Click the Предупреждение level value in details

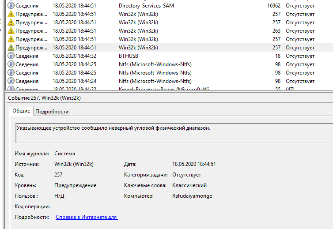[75, 185]
